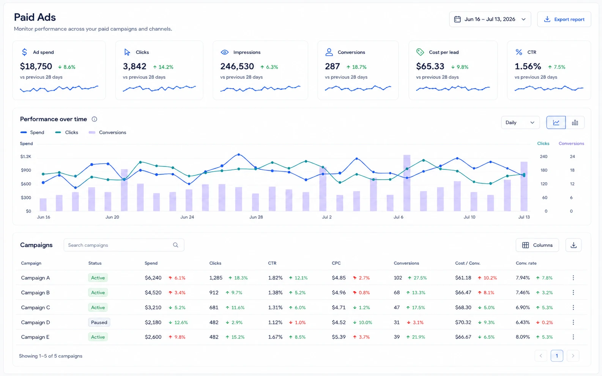The height and width of the screenshot is (376, 602).
Task: Select page 1 in pagination
Action: pos(557,356)
